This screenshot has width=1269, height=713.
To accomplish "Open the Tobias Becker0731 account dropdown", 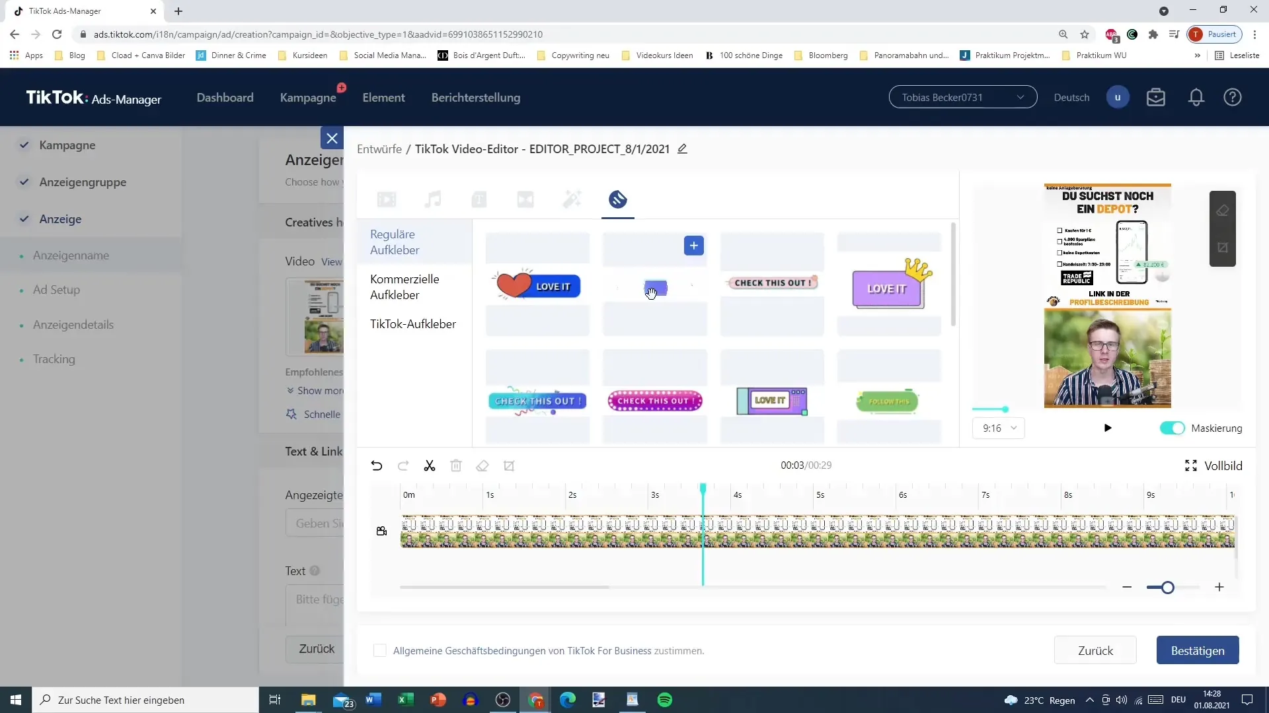I will 963,98.
